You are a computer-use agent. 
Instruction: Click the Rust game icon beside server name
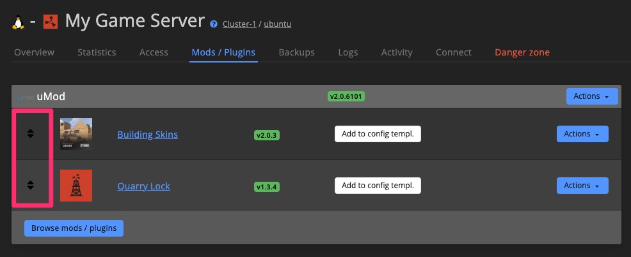[x=51, y=22]
